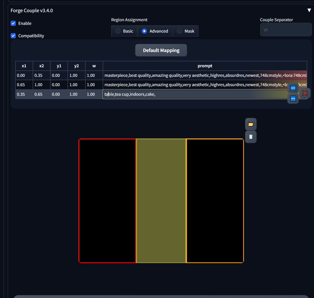The image size is (314, 298).
Task: Toggle the Enable checkbox
Action: [x=13, y=23]
